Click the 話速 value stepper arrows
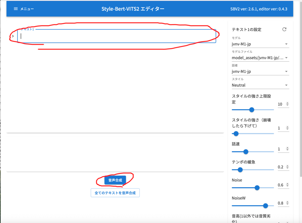This screenshot has height=223, width=302. pyautogui.click(x=287, y=149)
